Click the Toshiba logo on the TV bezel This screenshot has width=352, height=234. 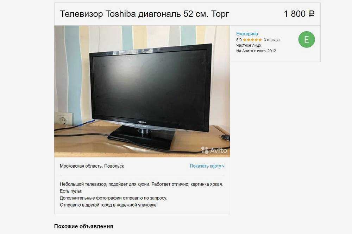click(x=142, y=122)
